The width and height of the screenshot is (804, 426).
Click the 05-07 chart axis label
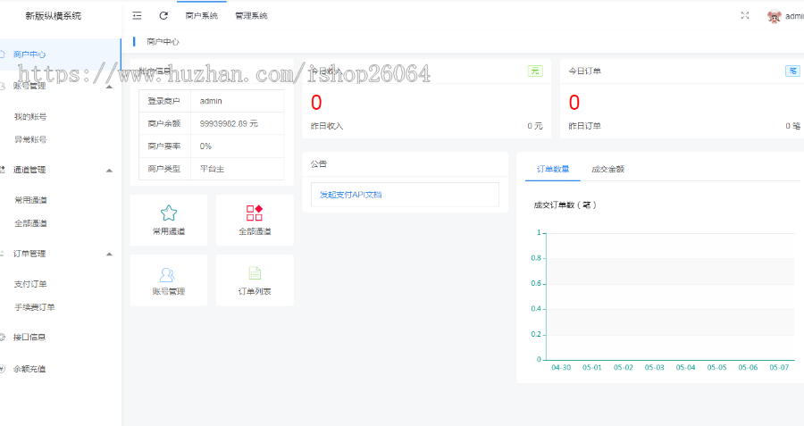point(779,367)
